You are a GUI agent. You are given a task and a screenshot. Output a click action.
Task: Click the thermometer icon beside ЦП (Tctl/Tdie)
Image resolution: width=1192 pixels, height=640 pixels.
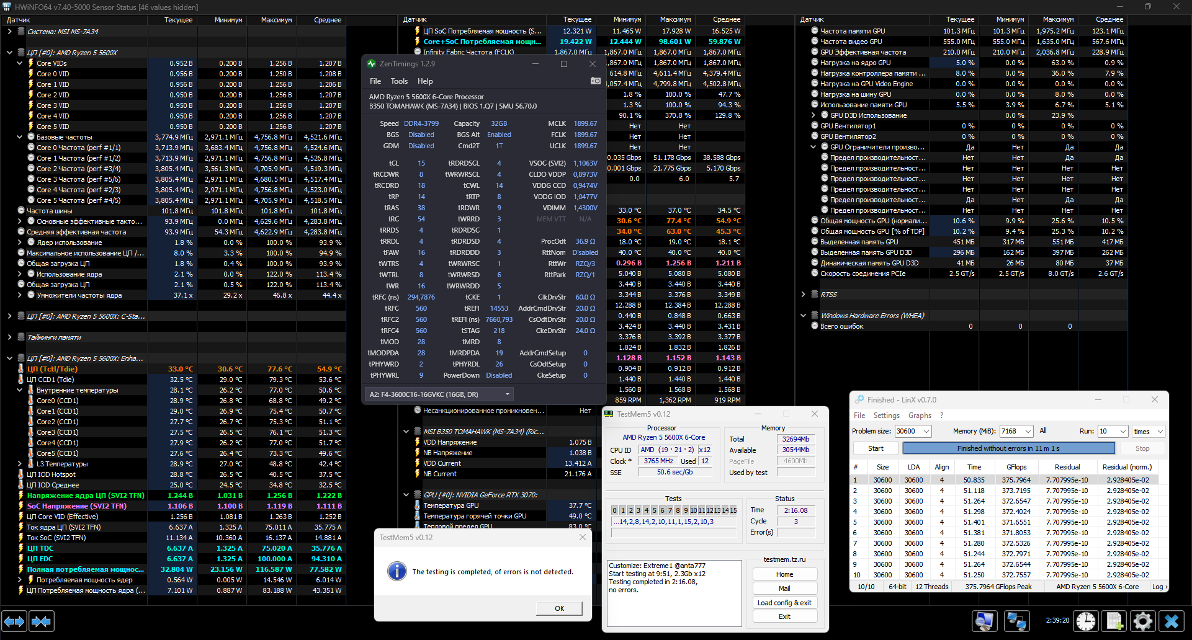point(21,369)
